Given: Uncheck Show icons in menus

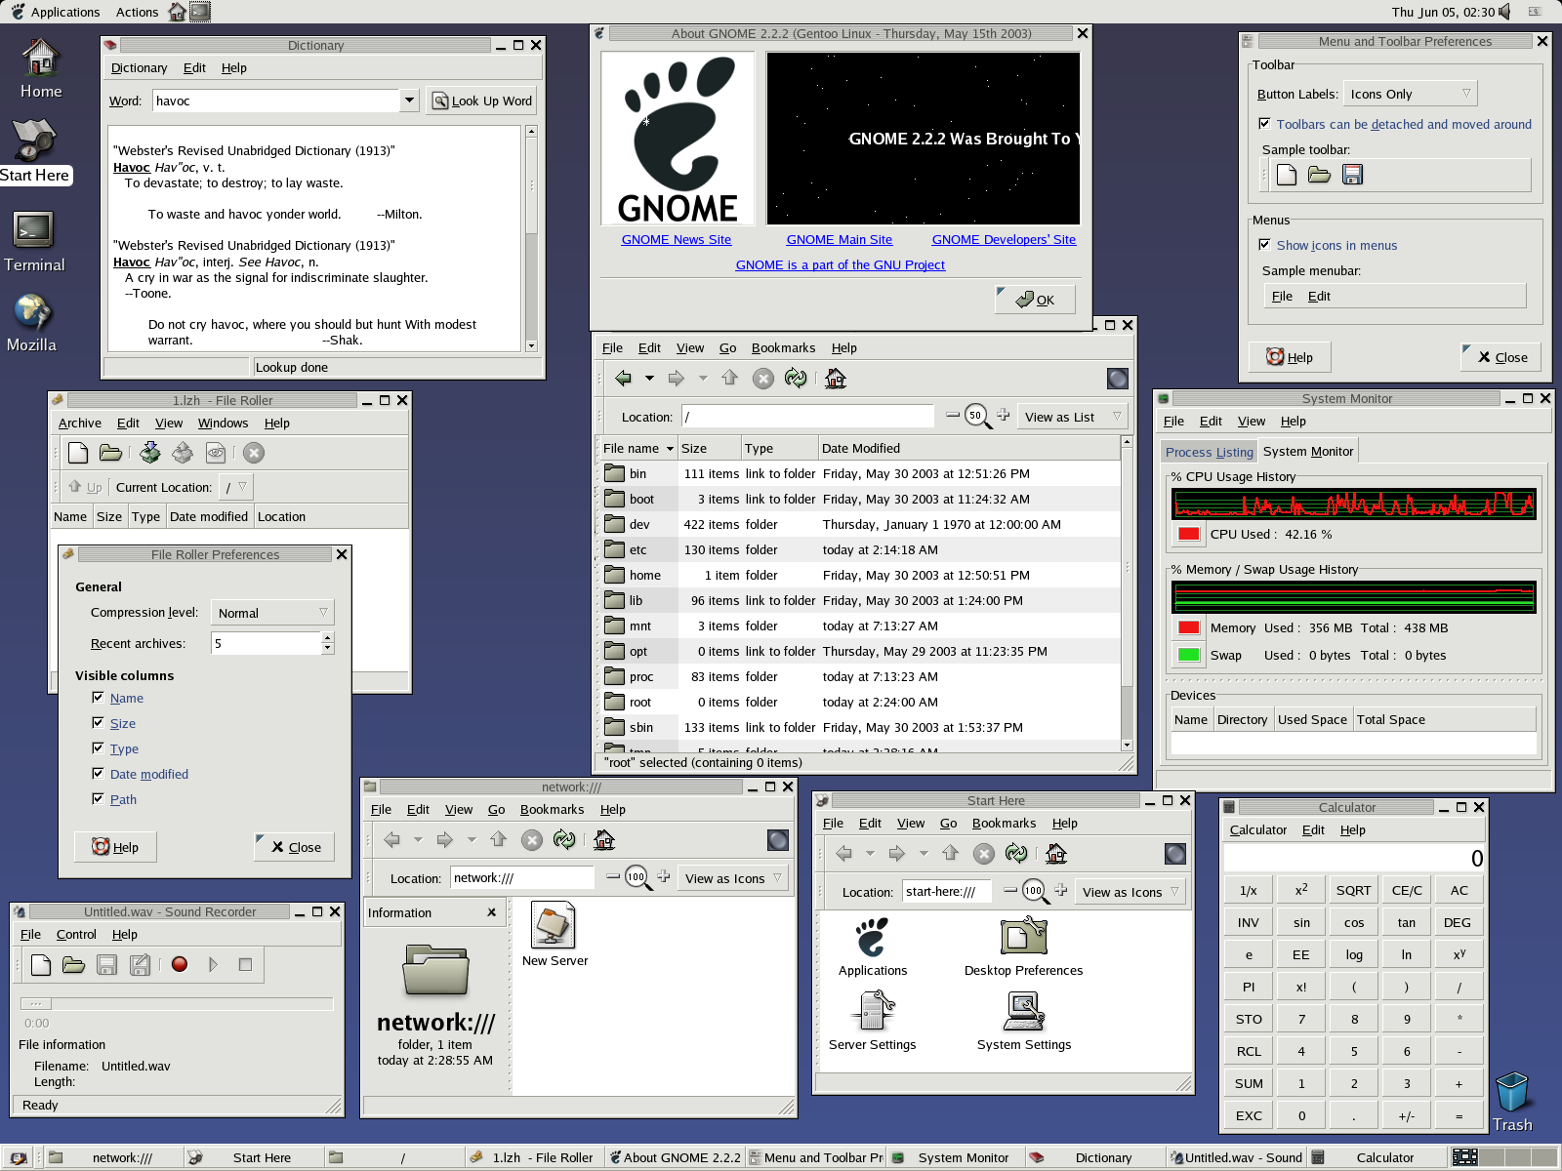Looking at the screenshot, I should [1265, 245].
